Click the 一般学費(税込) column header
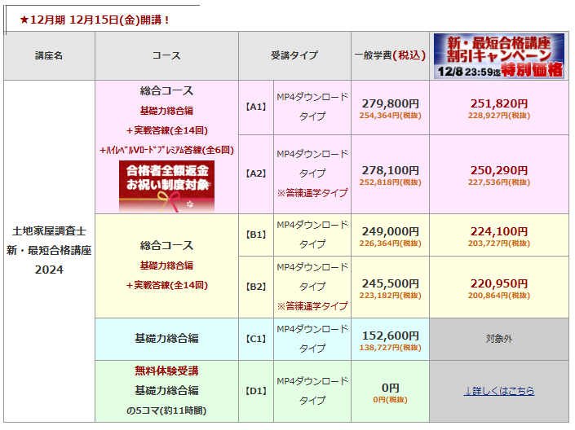Screen dimensions: 575x430 tap(390, 55)
